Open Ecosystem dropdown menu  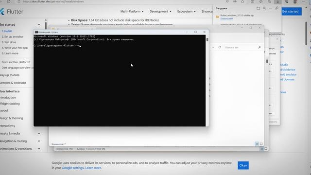click(x=186, y=12)
